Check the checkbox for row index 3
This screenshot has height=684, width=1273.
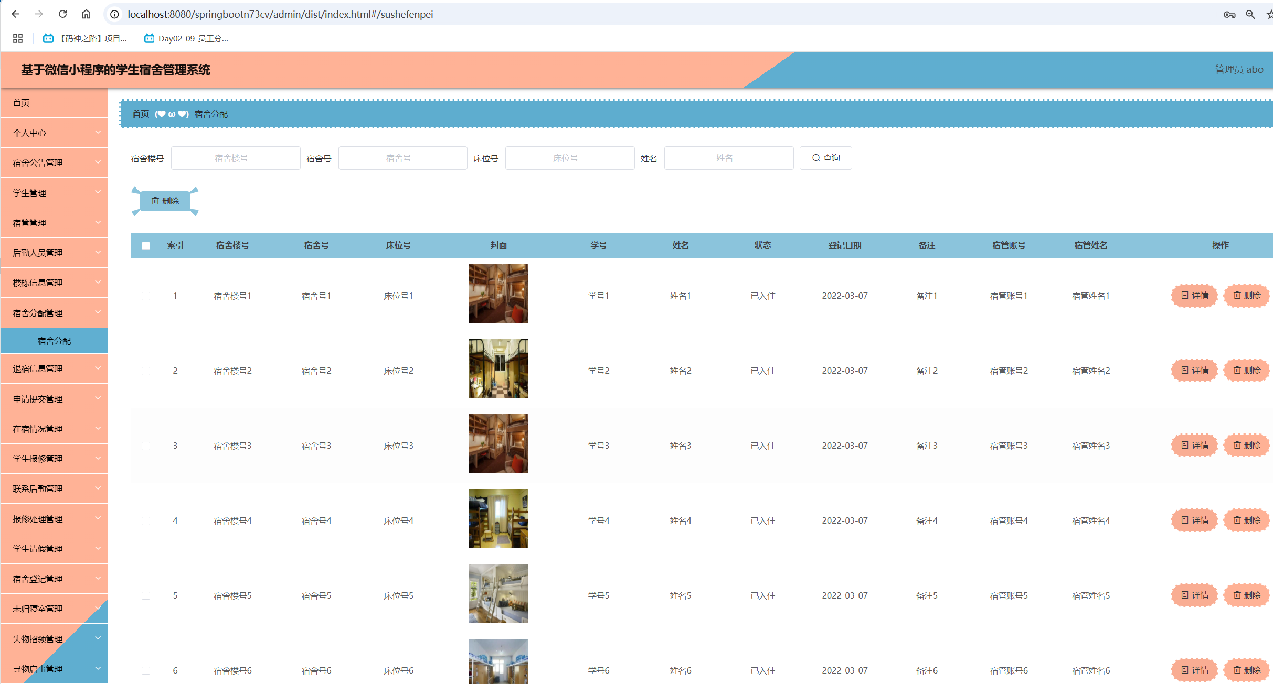[146, 446]
